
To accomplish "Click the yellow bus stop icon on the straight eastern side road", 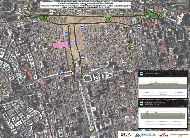I will point(132,48).
